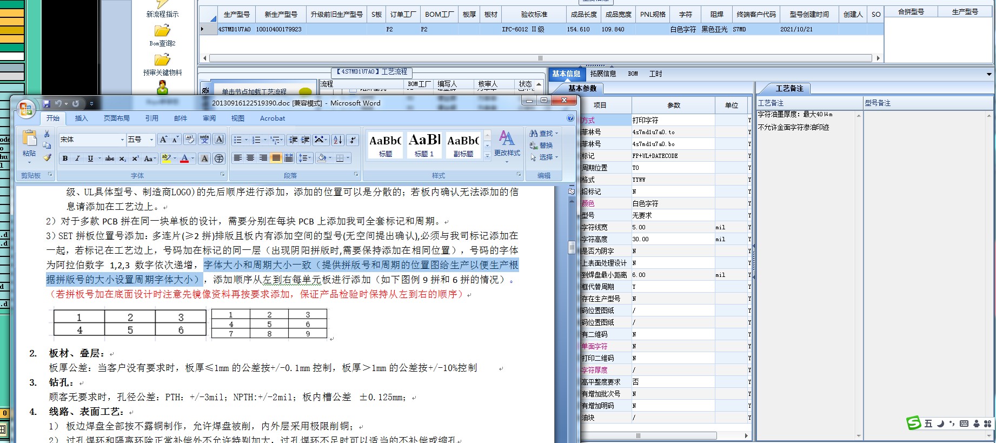Screen dimensions: 996x443
Task: Click the Character Border icon
Action: coord(219,140)
